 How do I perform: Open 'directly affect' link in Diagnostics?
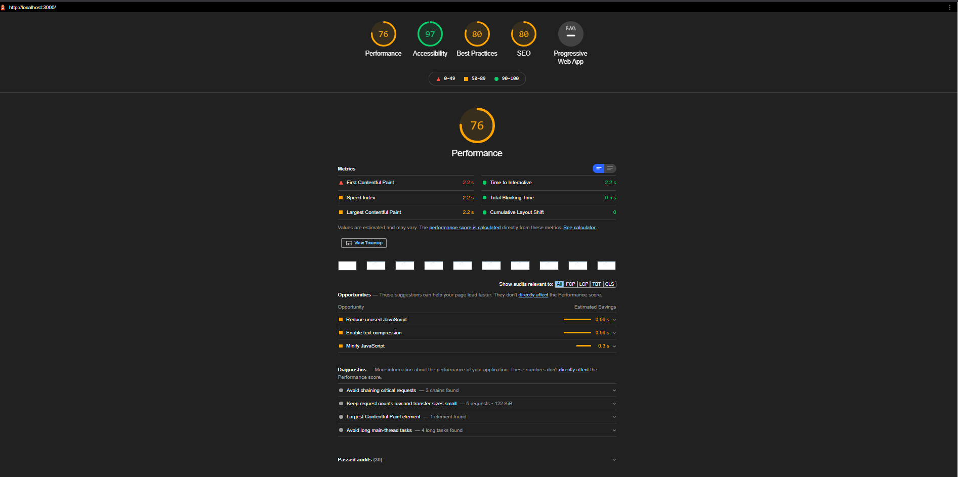[x=573, y=370]
